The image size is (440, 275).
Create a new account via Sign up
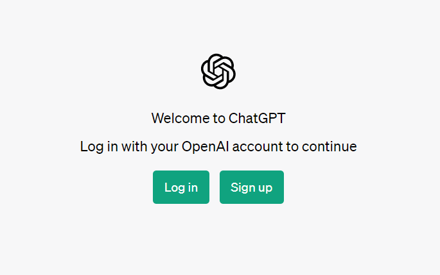[252, 187]
